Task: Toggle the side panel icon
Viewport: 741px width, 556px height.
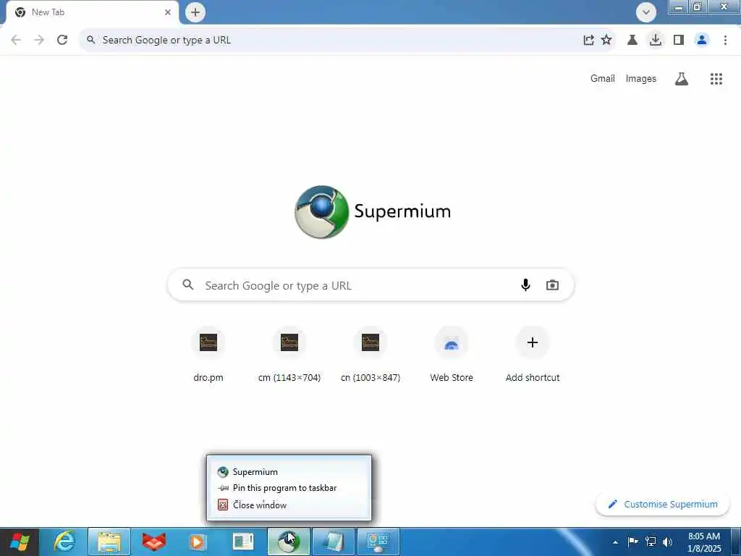Action: 679,41
